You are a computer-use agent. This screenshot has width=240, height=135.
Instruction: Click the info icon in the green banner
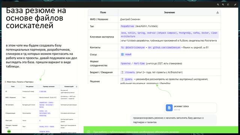(x=88, y=132)
